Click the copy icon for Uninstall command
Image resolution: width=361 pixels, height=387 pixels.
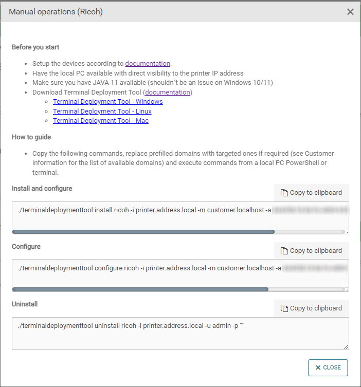[284, 308]
